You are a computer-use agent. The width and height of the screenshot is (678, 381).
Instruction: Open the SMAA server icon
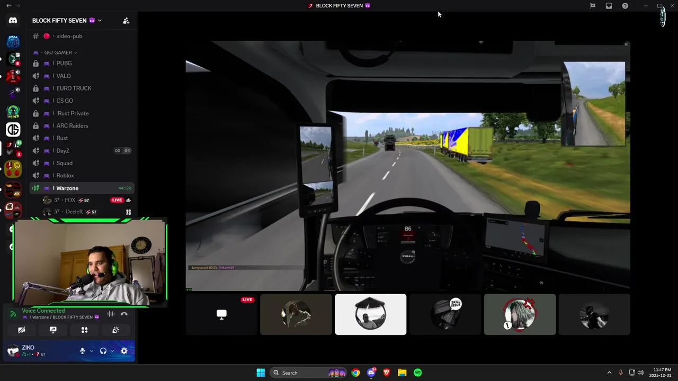point(13,42)
